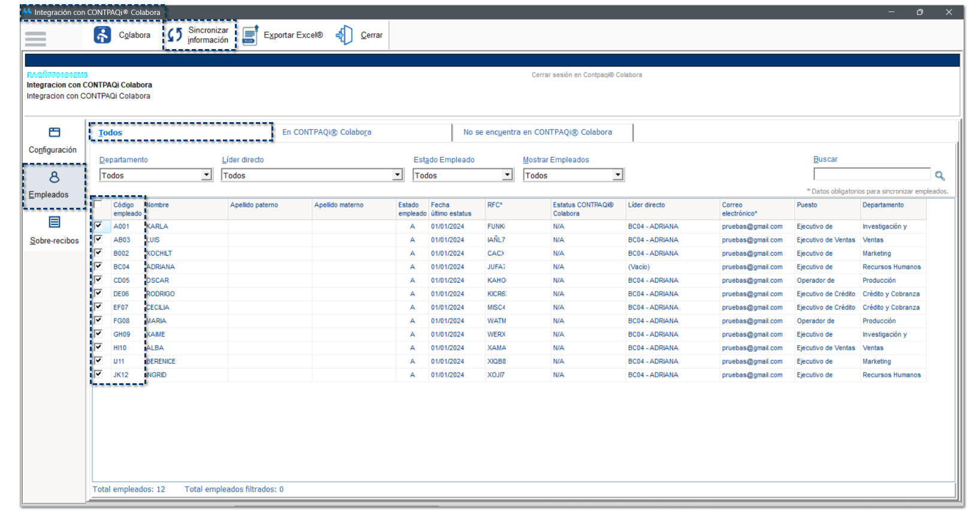Sort by the Nombre column header
This screenshot has width=969, height=512.
pos(158,205)
